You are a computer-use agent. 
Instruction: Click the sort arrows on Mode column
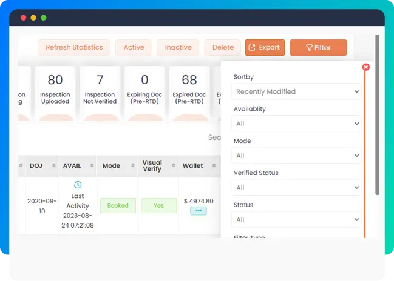[x=132, y=165]
